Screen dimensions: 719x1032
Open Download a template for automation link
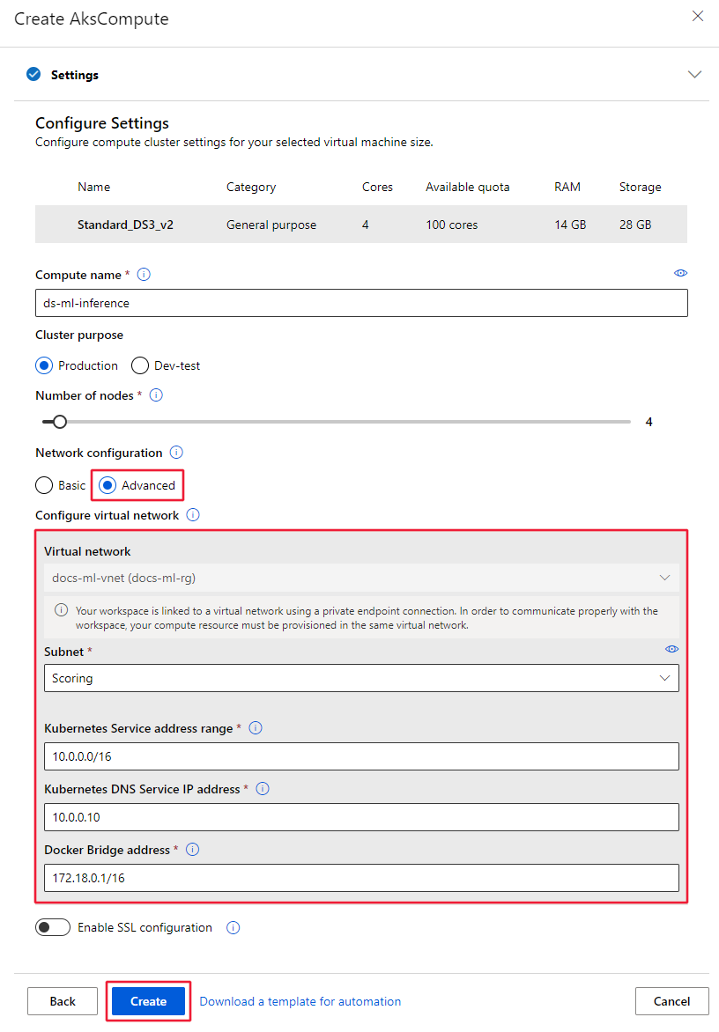pyautogui.click(x=300, y=1001)
